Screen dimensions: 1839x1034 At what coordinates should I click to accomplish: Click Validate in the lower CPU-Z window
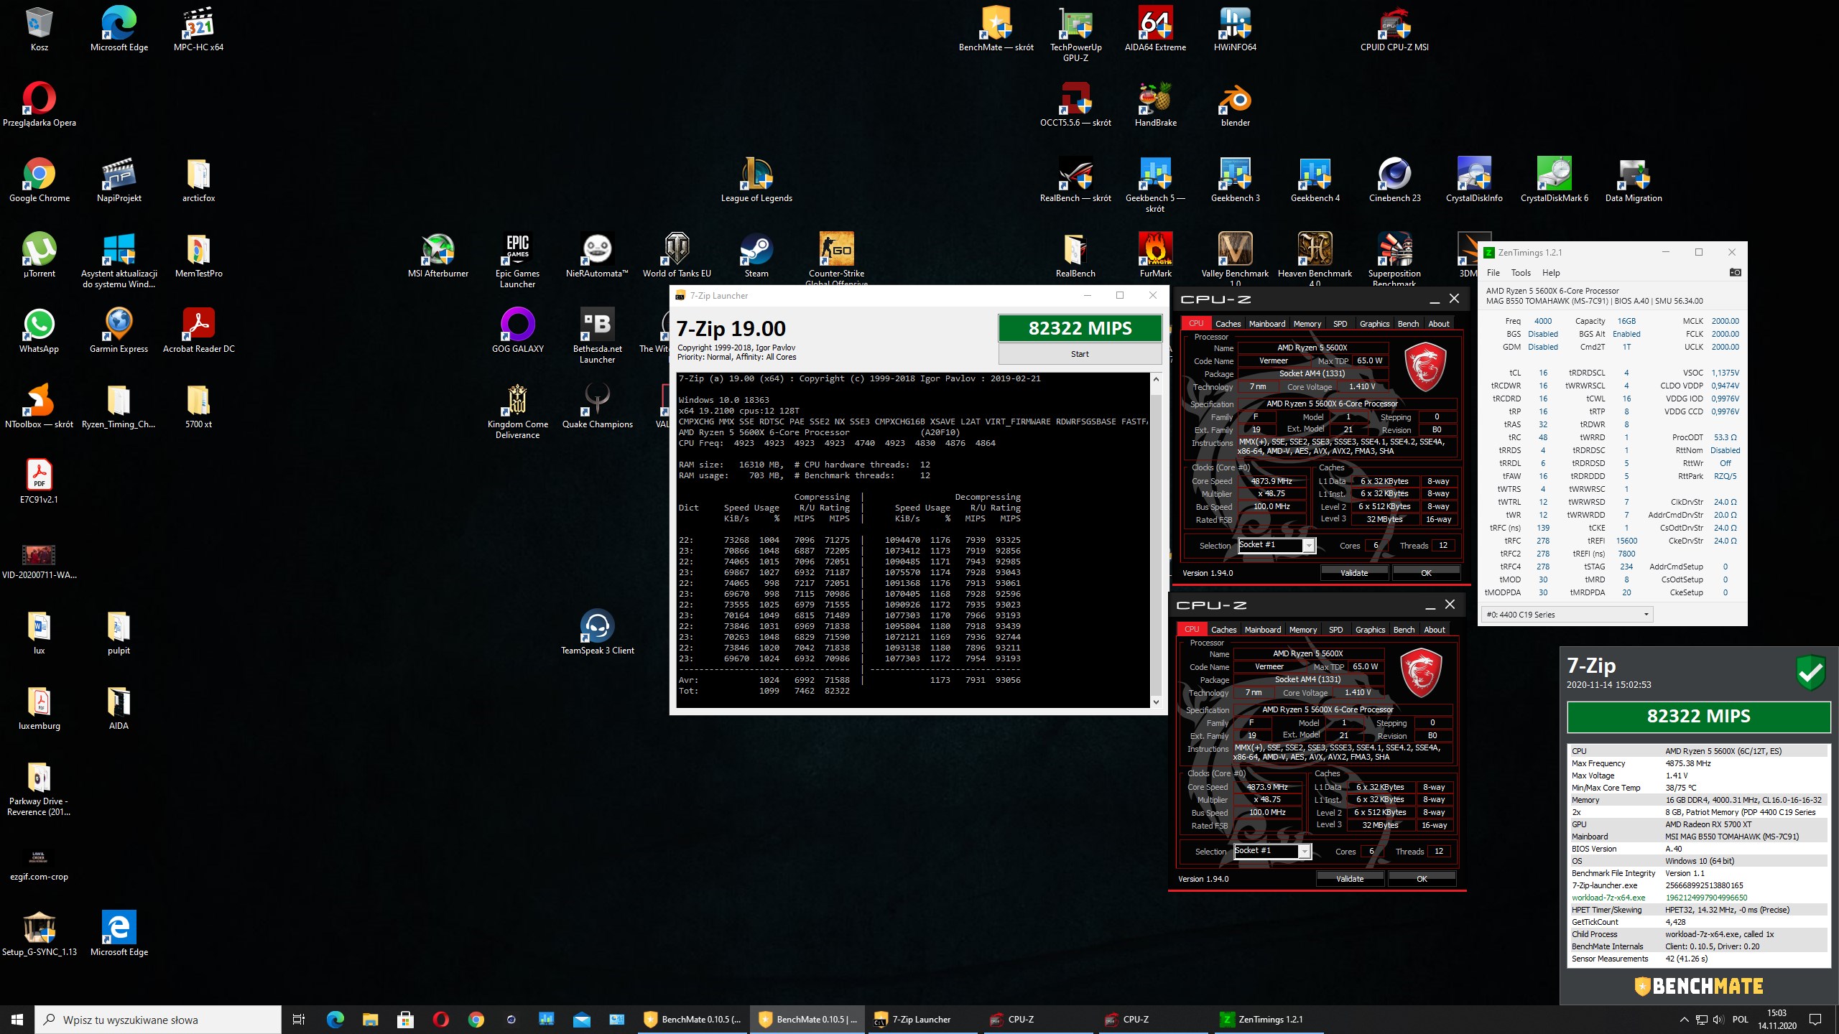1350,879
